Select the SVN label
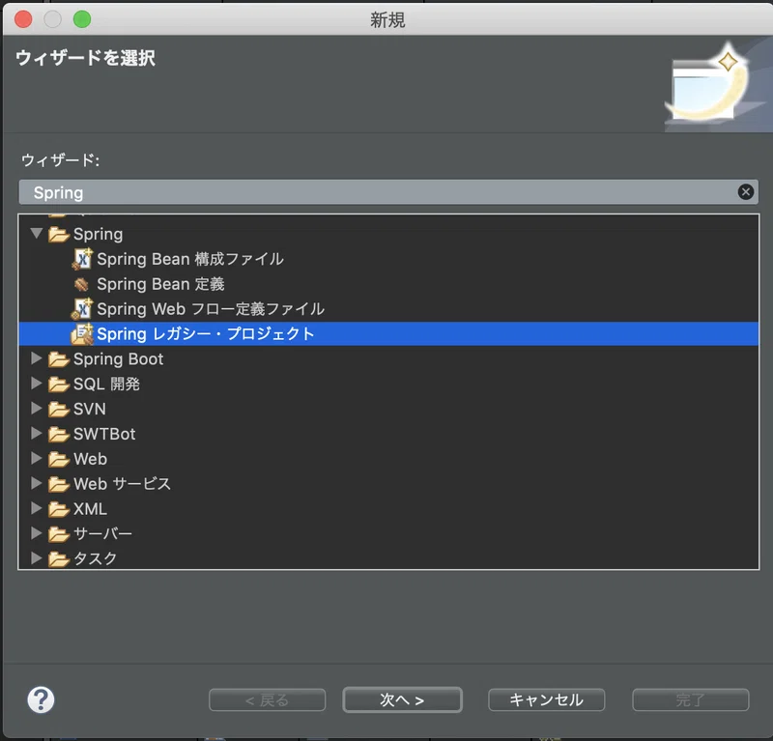Screen dimensions: 773x741 90,410
